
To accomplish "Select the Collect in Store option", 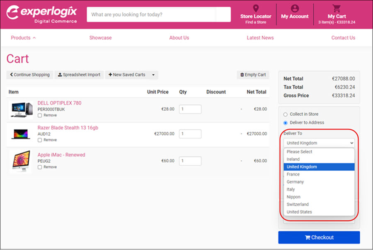I will coord(285,115).
